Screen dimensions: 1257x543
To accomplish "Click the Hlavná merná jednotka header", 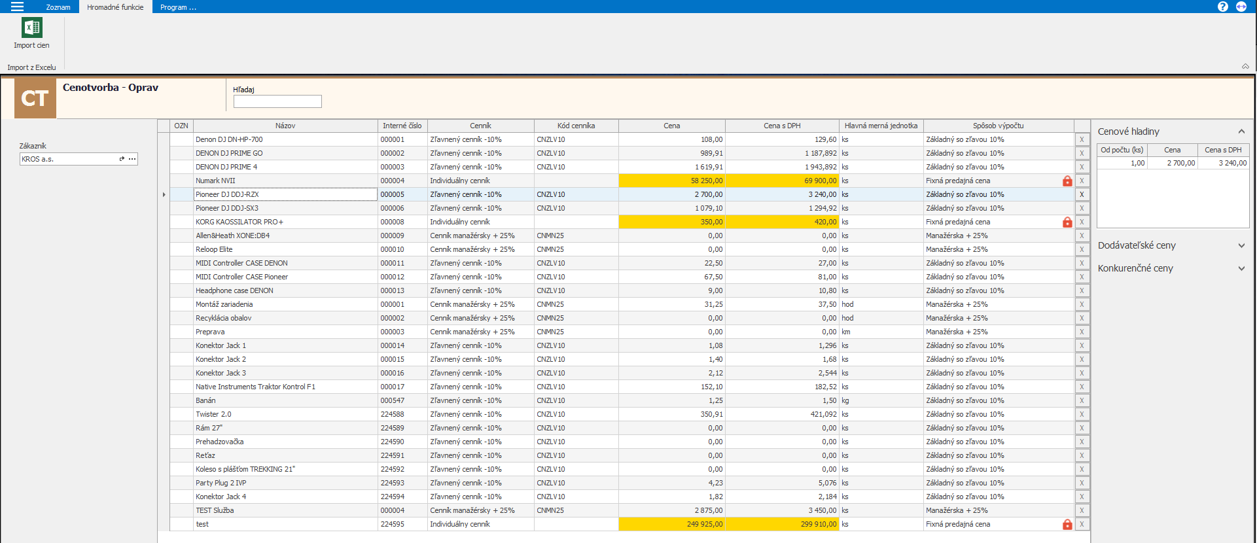I will (x=881, y=126).
